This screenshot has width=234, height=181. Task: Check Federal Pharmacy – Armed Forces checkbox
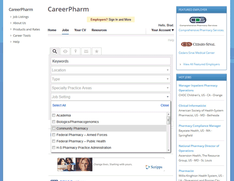(x=54, y=135)
